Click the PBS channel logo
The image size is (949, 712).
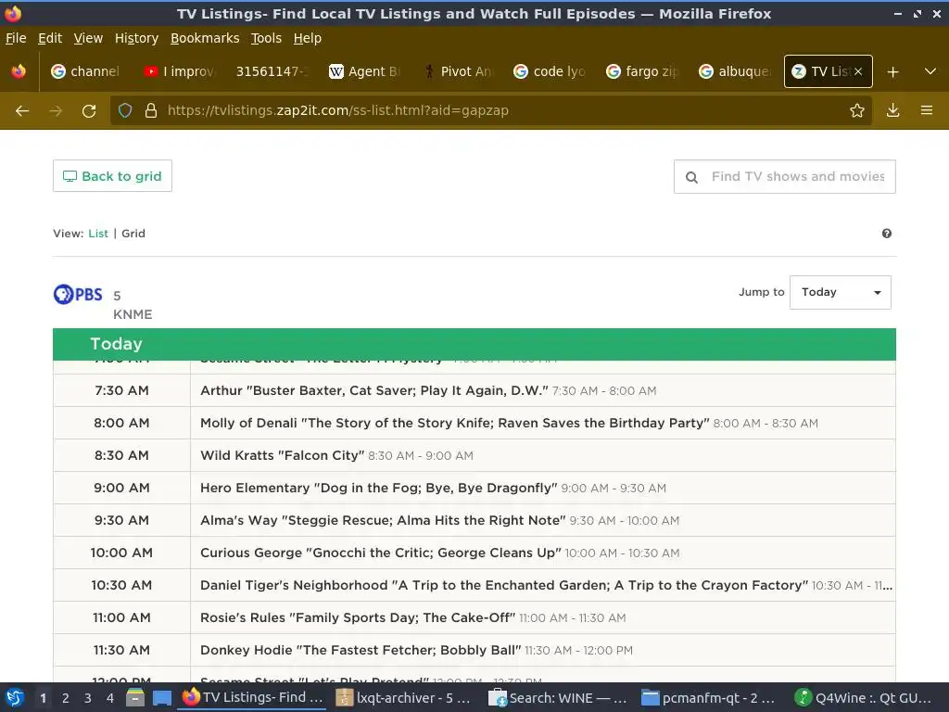(78, 294)
